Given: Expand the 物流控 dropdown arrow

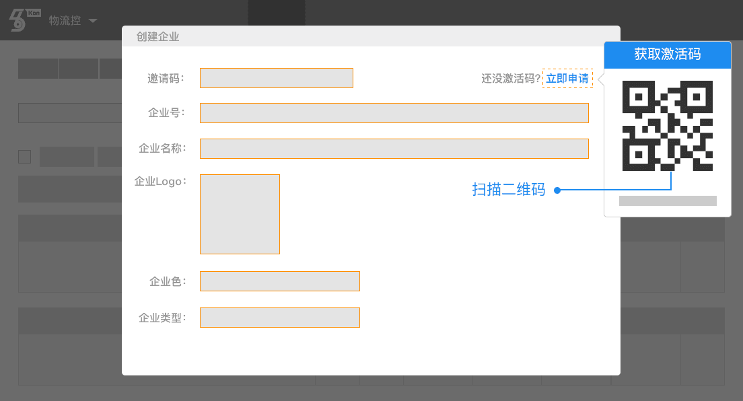Looking at the screenshot, I should [x=93, y=21].
